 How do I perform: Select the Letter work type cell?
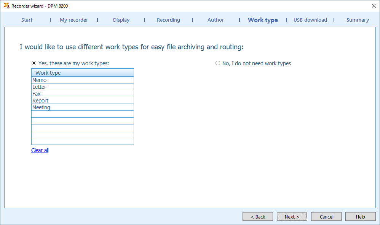83,87
